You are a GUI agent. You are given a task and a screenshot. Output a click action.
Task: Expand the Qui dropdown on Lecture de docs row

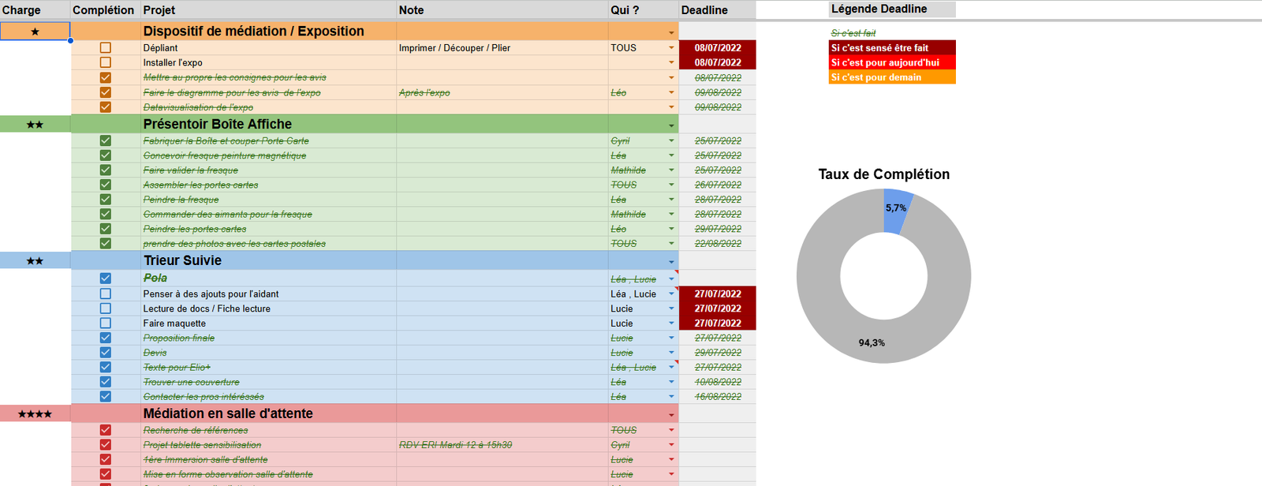[671, 308]
